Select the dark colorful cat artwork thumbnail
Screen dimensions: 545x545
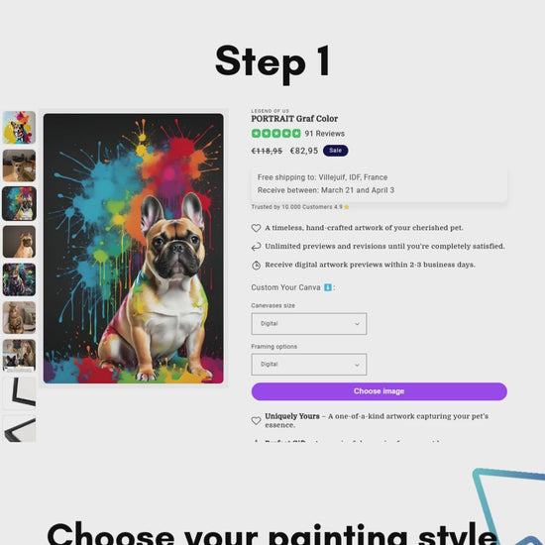[x=19, y=279]
